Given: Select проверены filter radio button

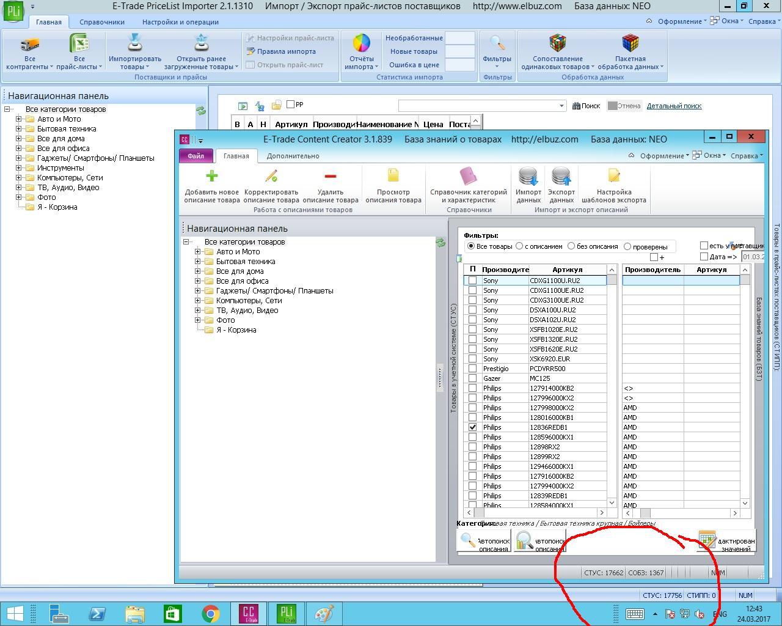Looking at the screenshot, I should pyautogui.click(x=627, y=246).
